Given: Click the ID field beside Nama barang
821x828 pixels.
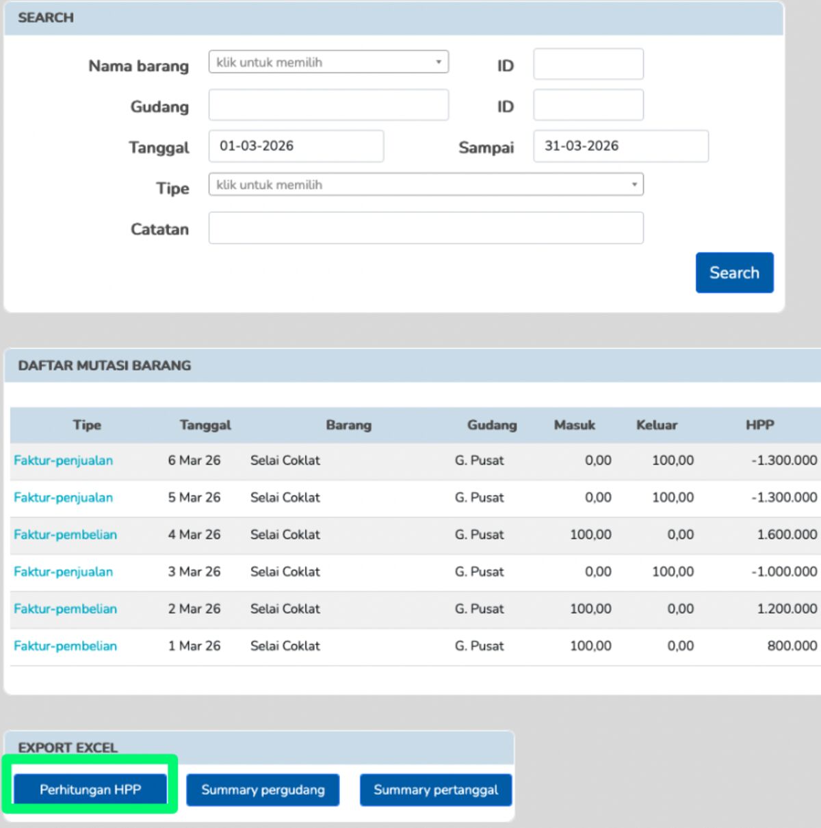Looking at the screenshot, I should (588, 64).
